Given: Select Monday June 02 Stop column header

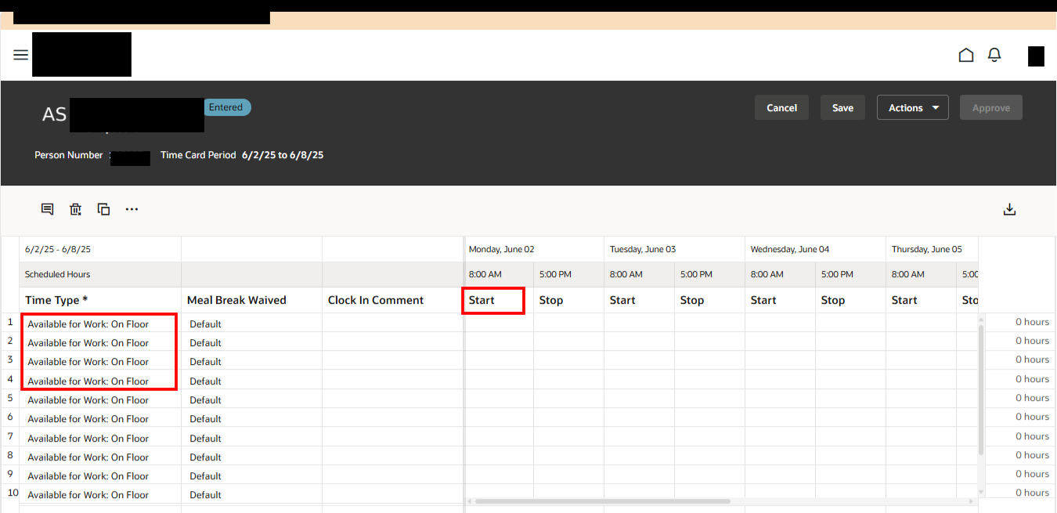Looking at the screenshot, I should pos(568,300).
